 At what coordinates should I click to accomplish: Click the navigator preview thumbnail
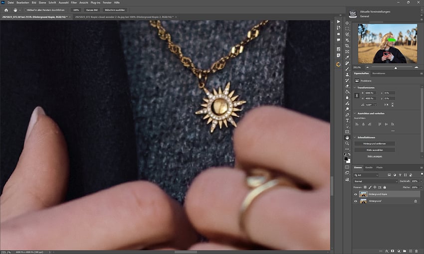tap(387, 43)
